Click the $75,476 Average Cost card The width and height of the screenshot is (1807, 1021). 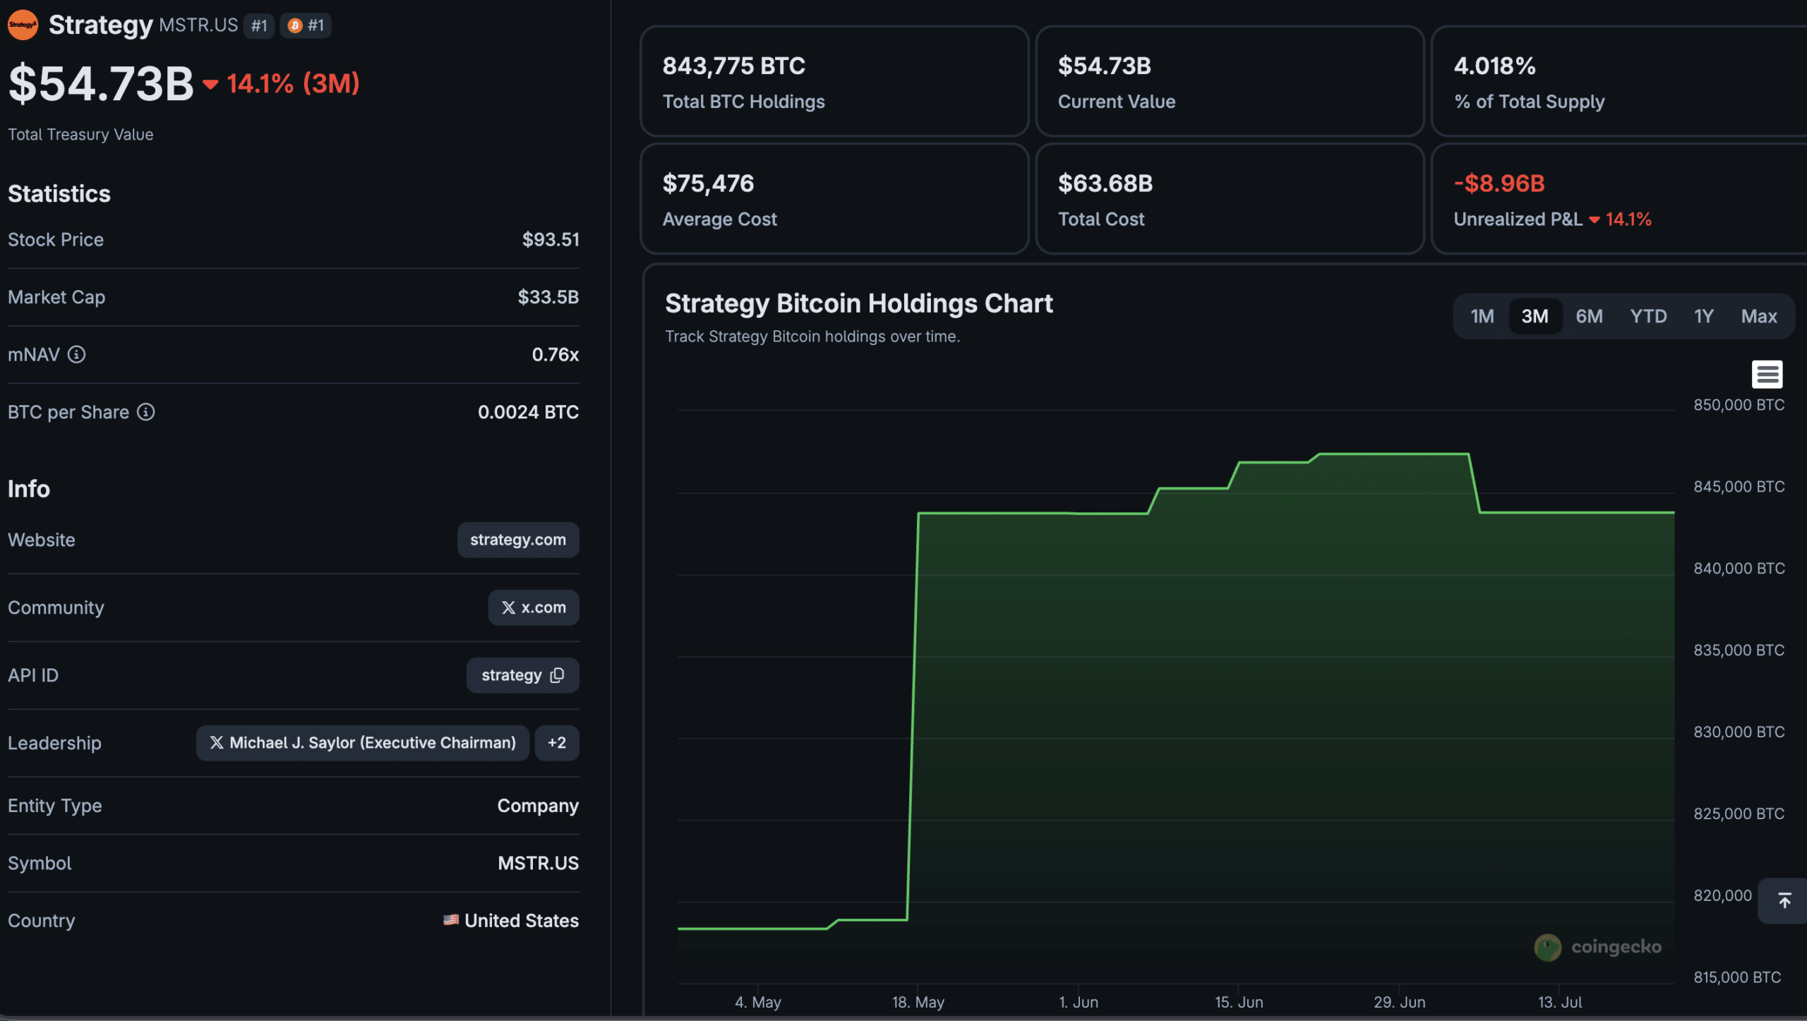[x=834, y=199]
